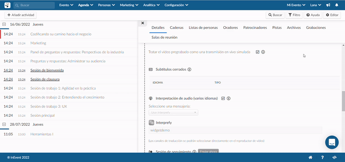Open the question mark help icon in footer

click(x=322, y=157)
